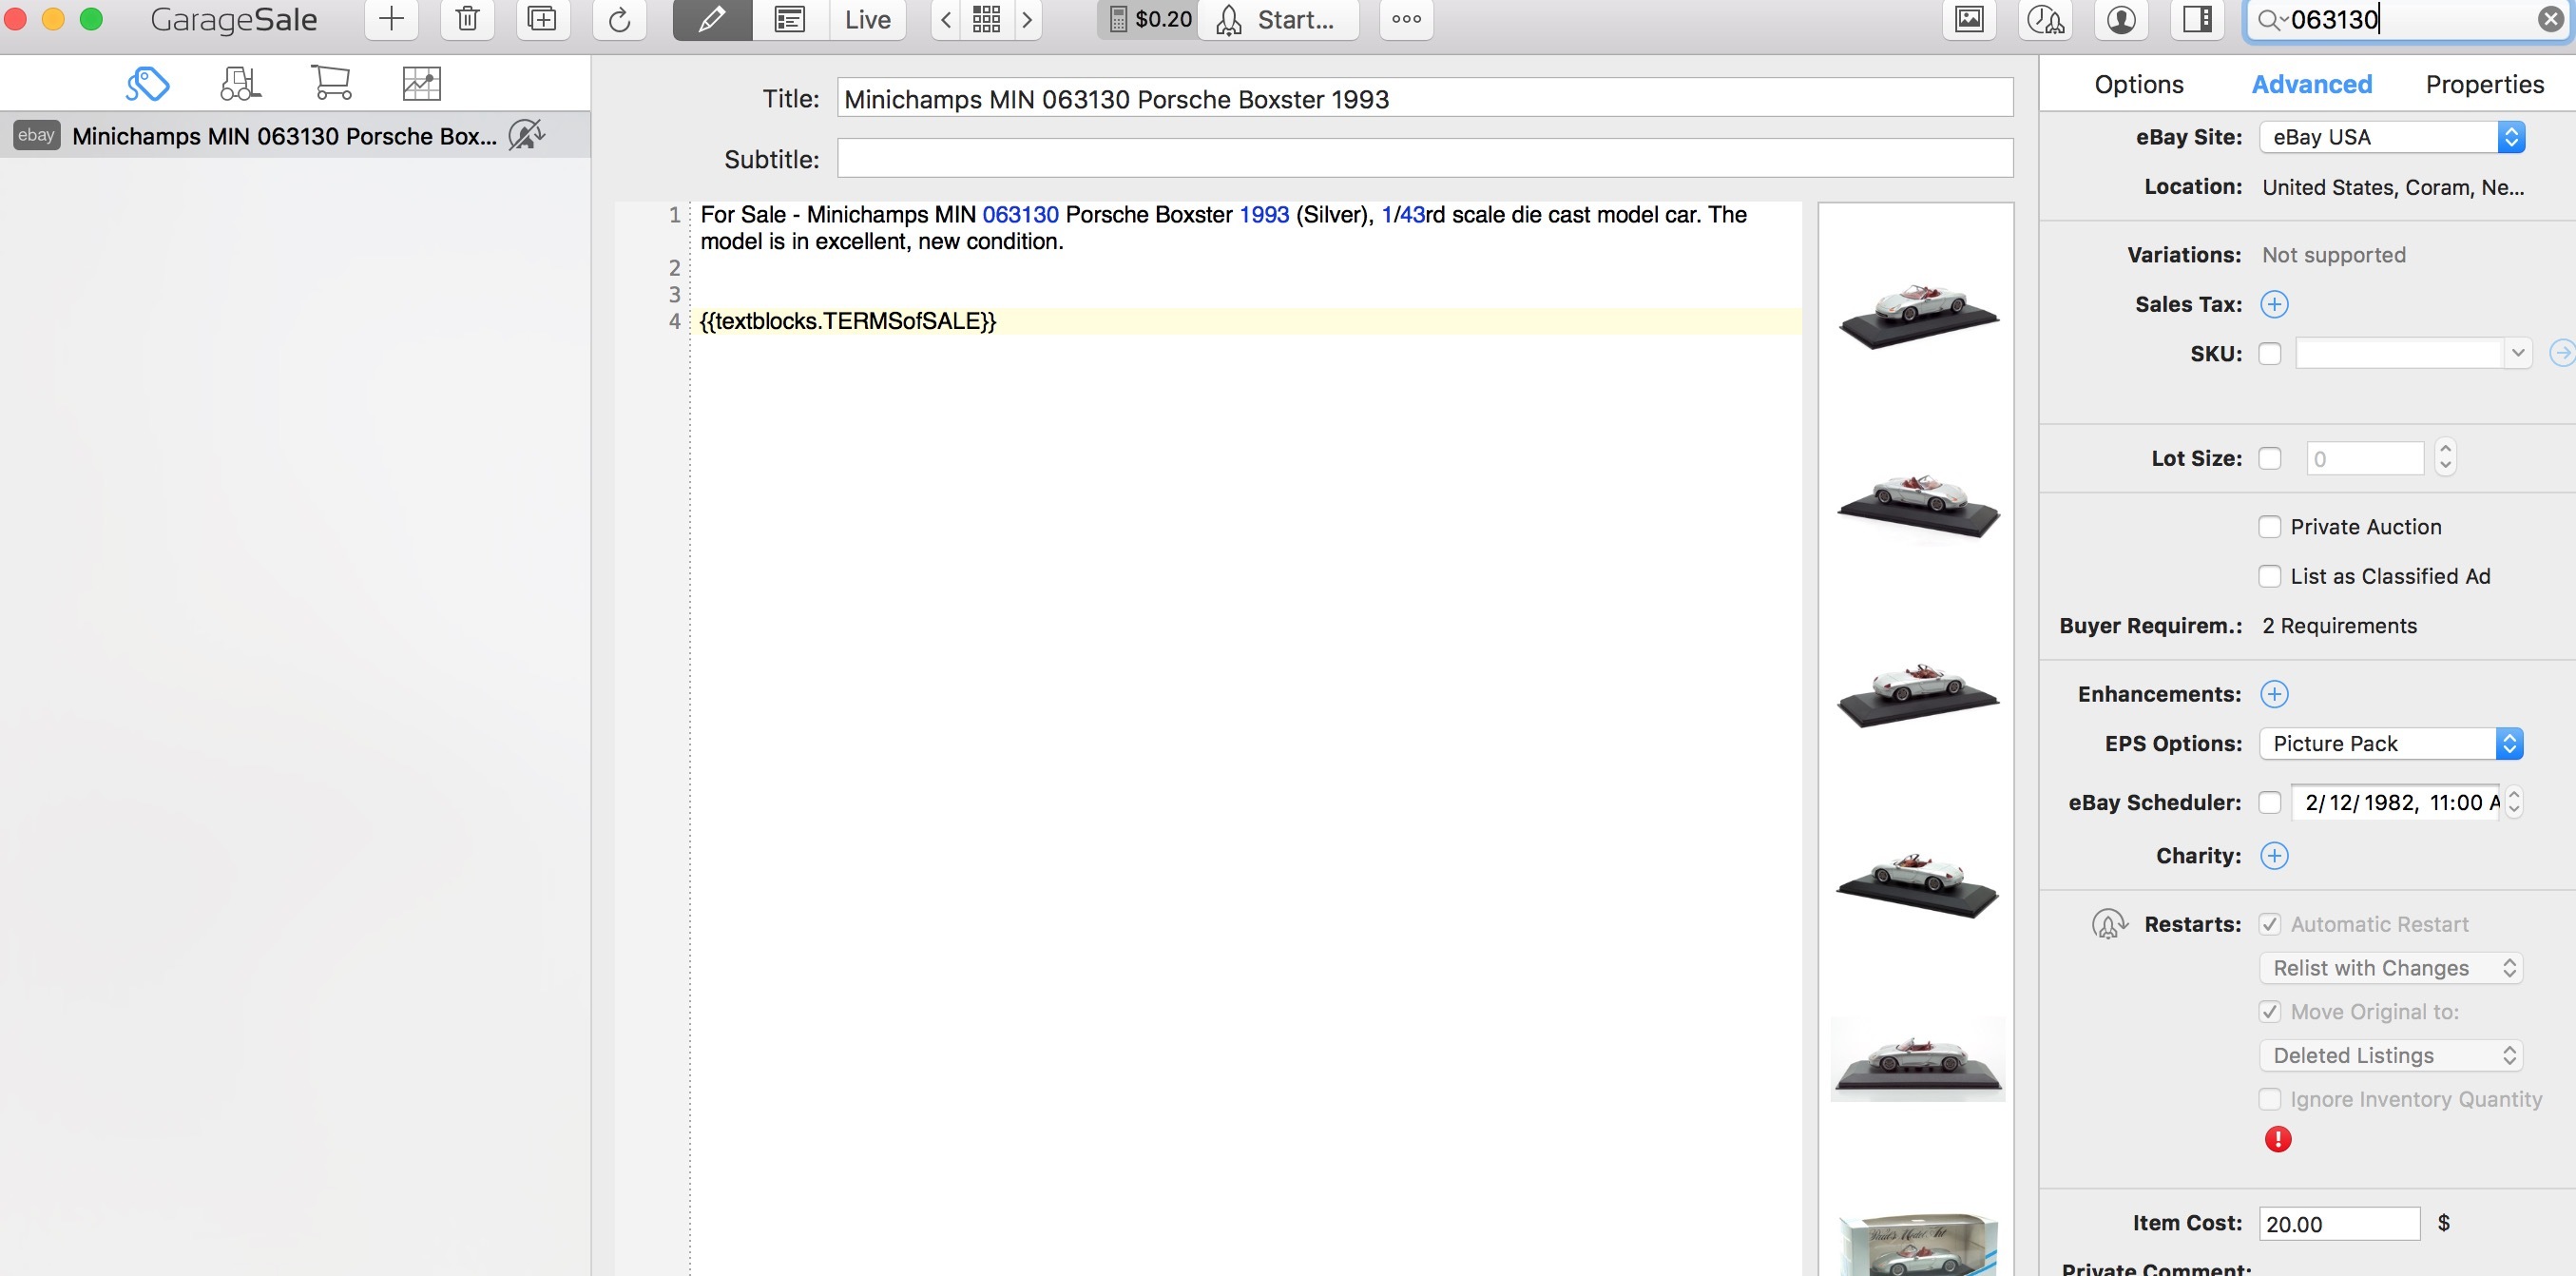Expand the SKU combo box arrow
Viewport: 2576px width, 1276px height.
click(2517, 353)
